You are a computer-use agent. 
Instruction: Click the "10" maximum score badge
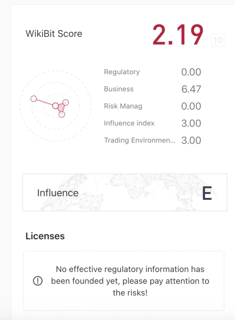point(218,40)
